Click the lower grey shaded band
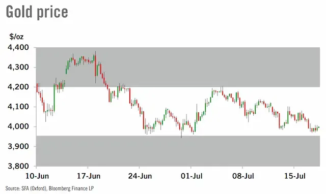Viewport: 326px width, 194px height. (178, 151)
